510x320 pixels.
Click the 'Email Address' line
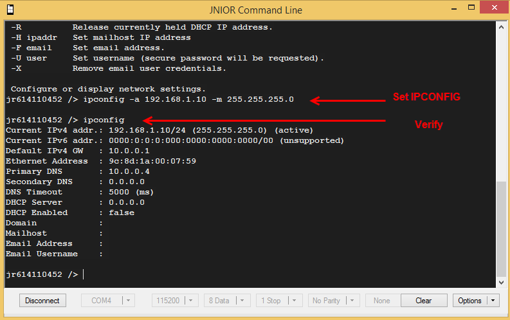click(x=54, y=243)
